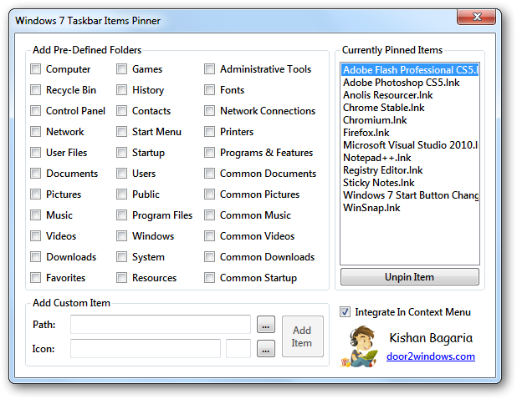Select Sticky Notes.lnk in list
The image size is (517, 399).
410,183
